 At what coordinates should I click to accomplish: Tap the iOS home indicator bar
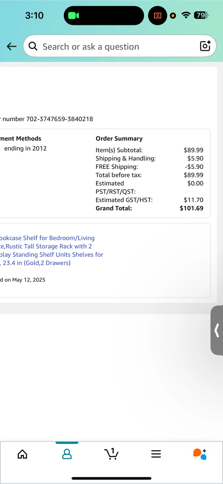(111, 478)
